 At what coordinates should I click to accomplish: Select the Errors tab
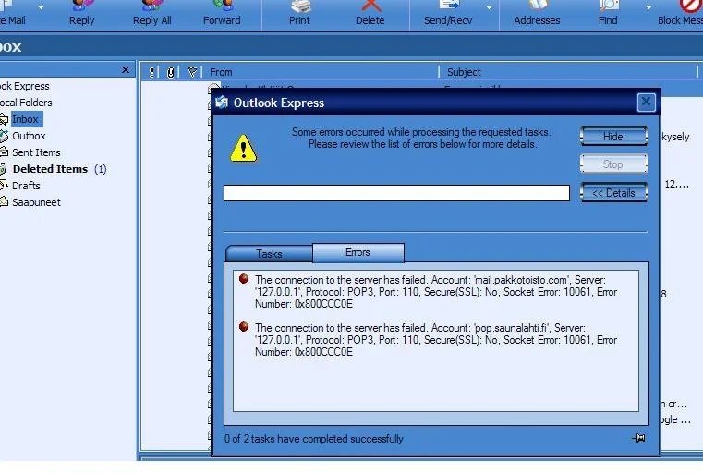pos(358,252)
